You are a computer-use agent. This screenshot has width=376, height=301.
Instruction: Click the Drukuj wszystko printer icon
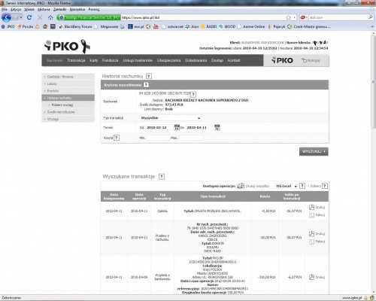click(241, 186)
